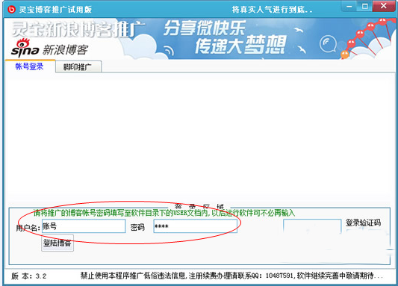Screen dimensions: 398x286
Task: Open the 脚印推广 tab
Action: coord(78,67)
